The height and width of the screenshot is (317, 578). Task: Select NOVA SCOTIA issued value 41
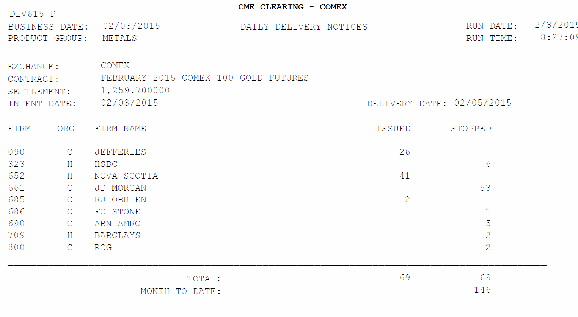click(x=405, y=176)
